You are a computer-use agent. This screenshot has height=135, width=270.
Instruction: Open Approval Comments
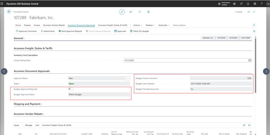tap(26, 31)
